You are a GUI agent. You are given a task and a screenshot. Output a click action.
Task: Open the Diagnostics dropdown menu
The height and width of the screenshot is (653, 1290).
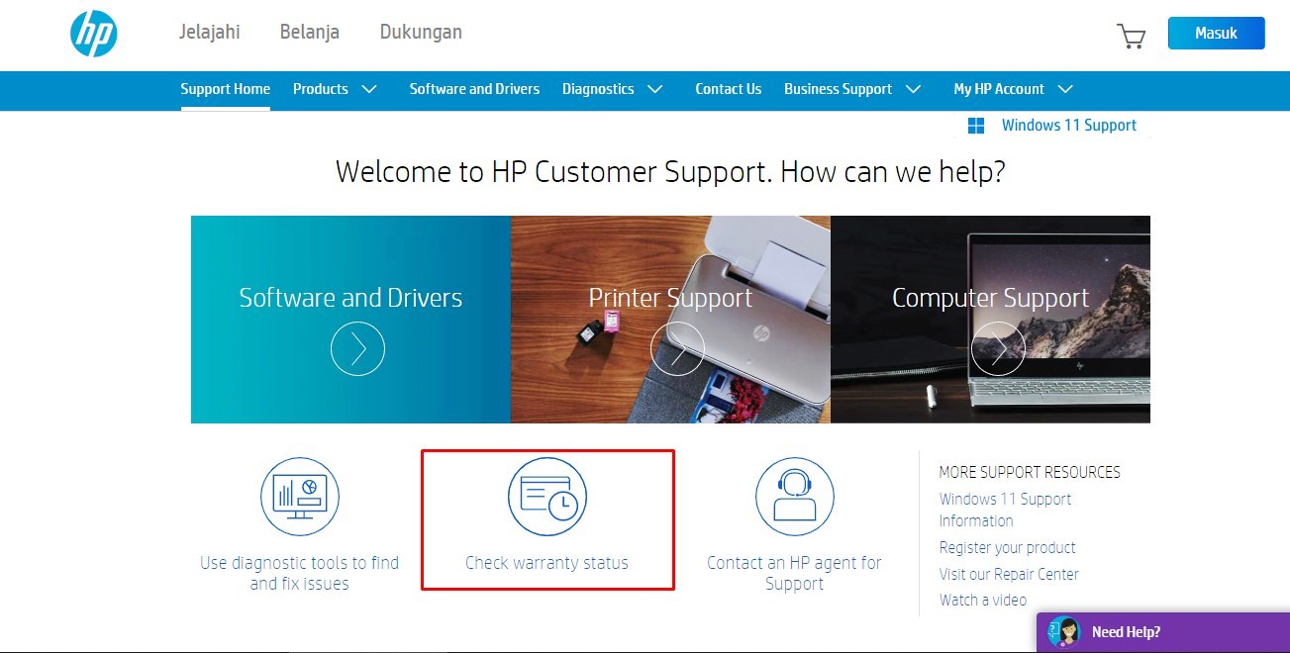614,89
